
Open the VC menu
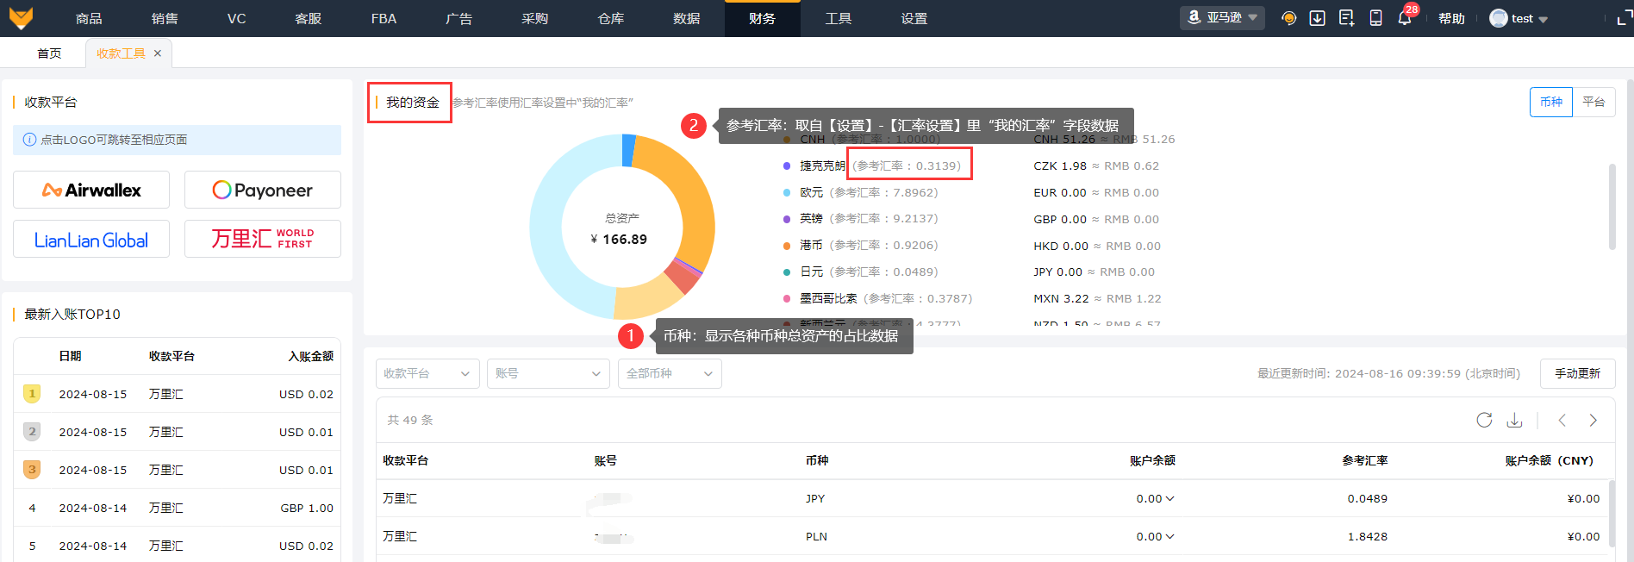click(x=237, y=18)
